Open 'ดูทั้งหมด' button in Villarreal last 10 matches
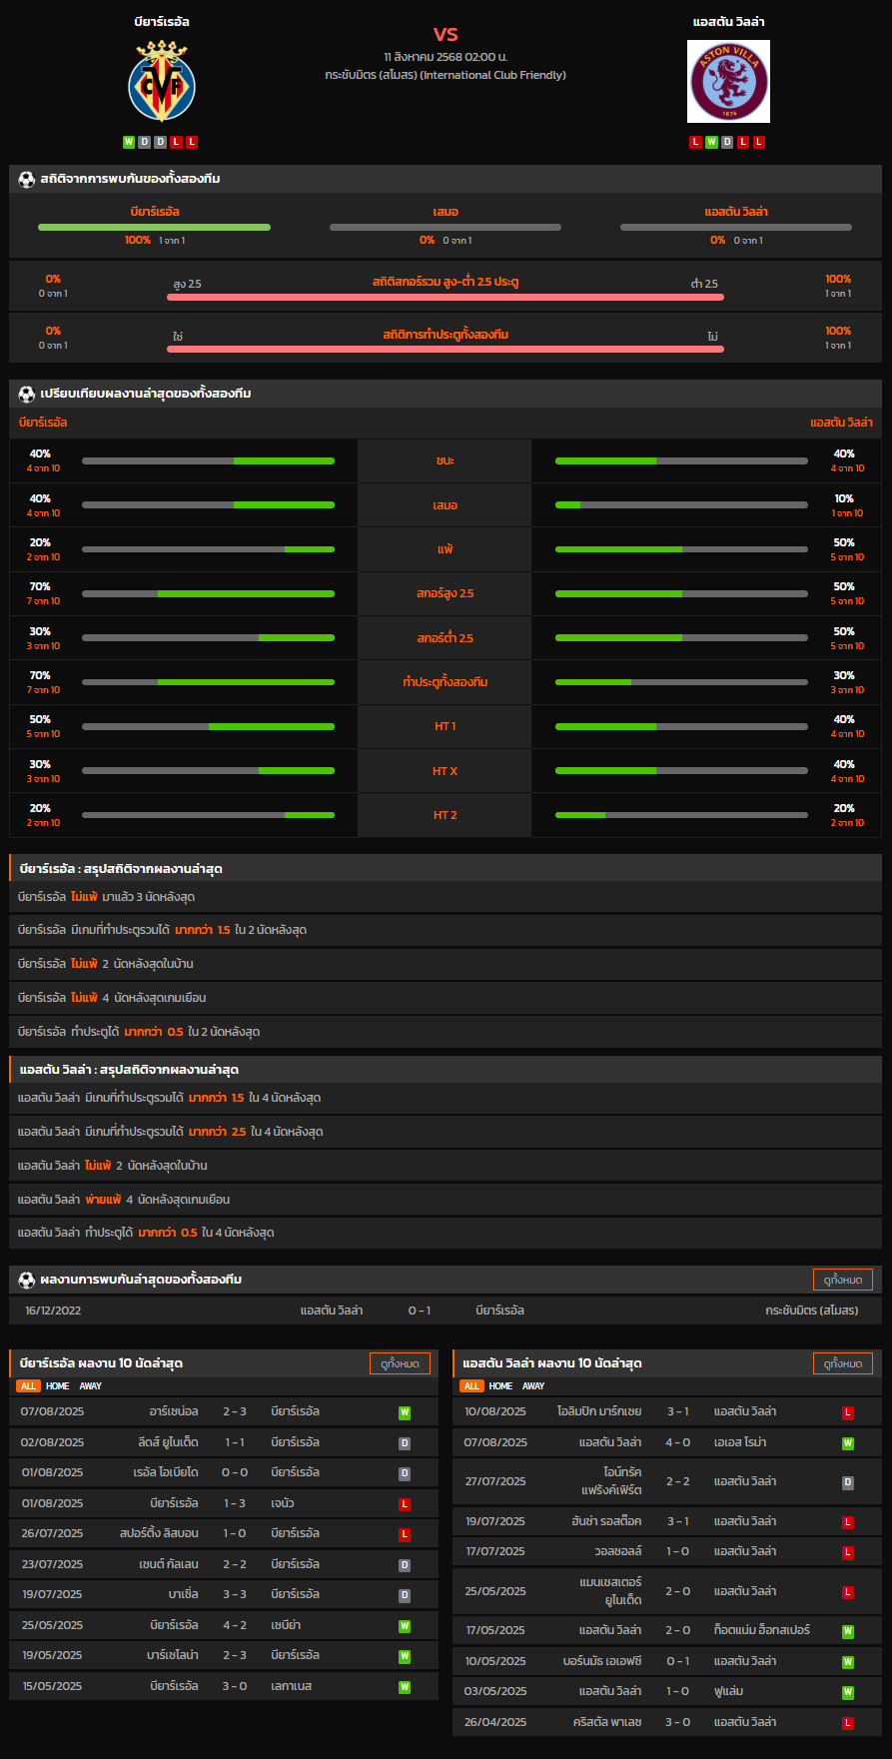Viewport: 892px width, 1759px height. (x=401, y=1363)
